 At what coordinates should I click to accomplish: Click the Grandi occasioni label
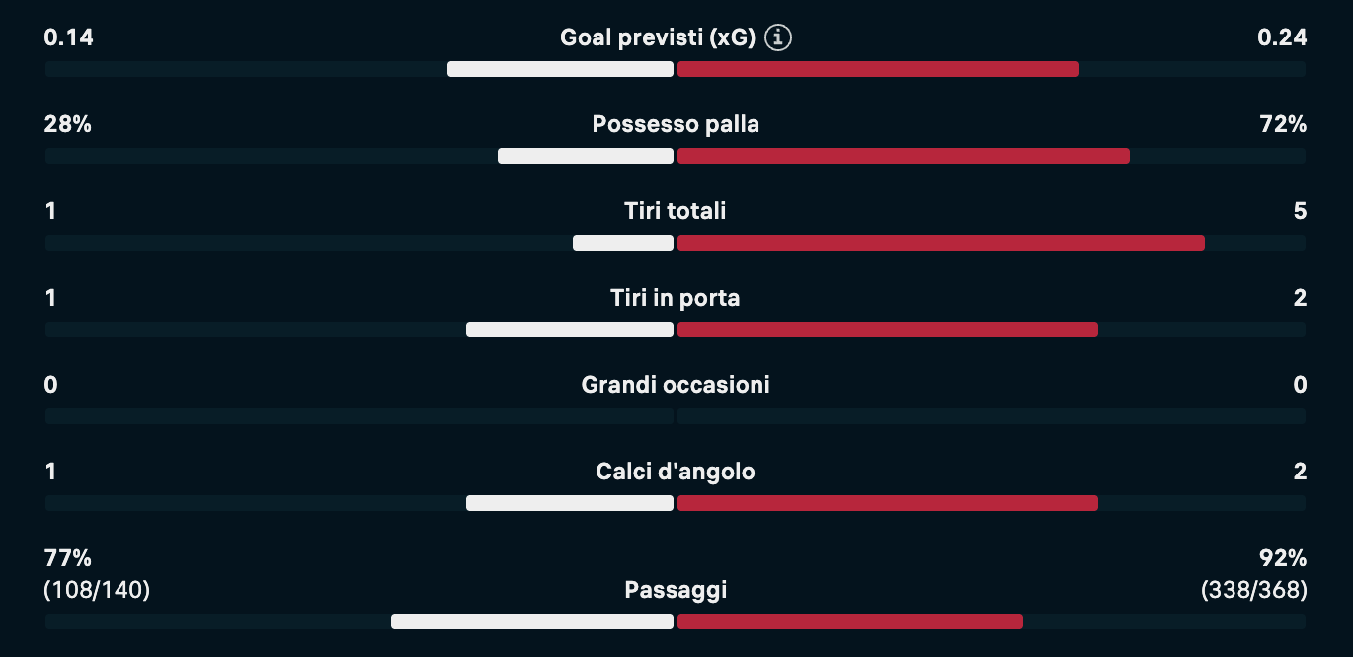[x=676, y=385]
